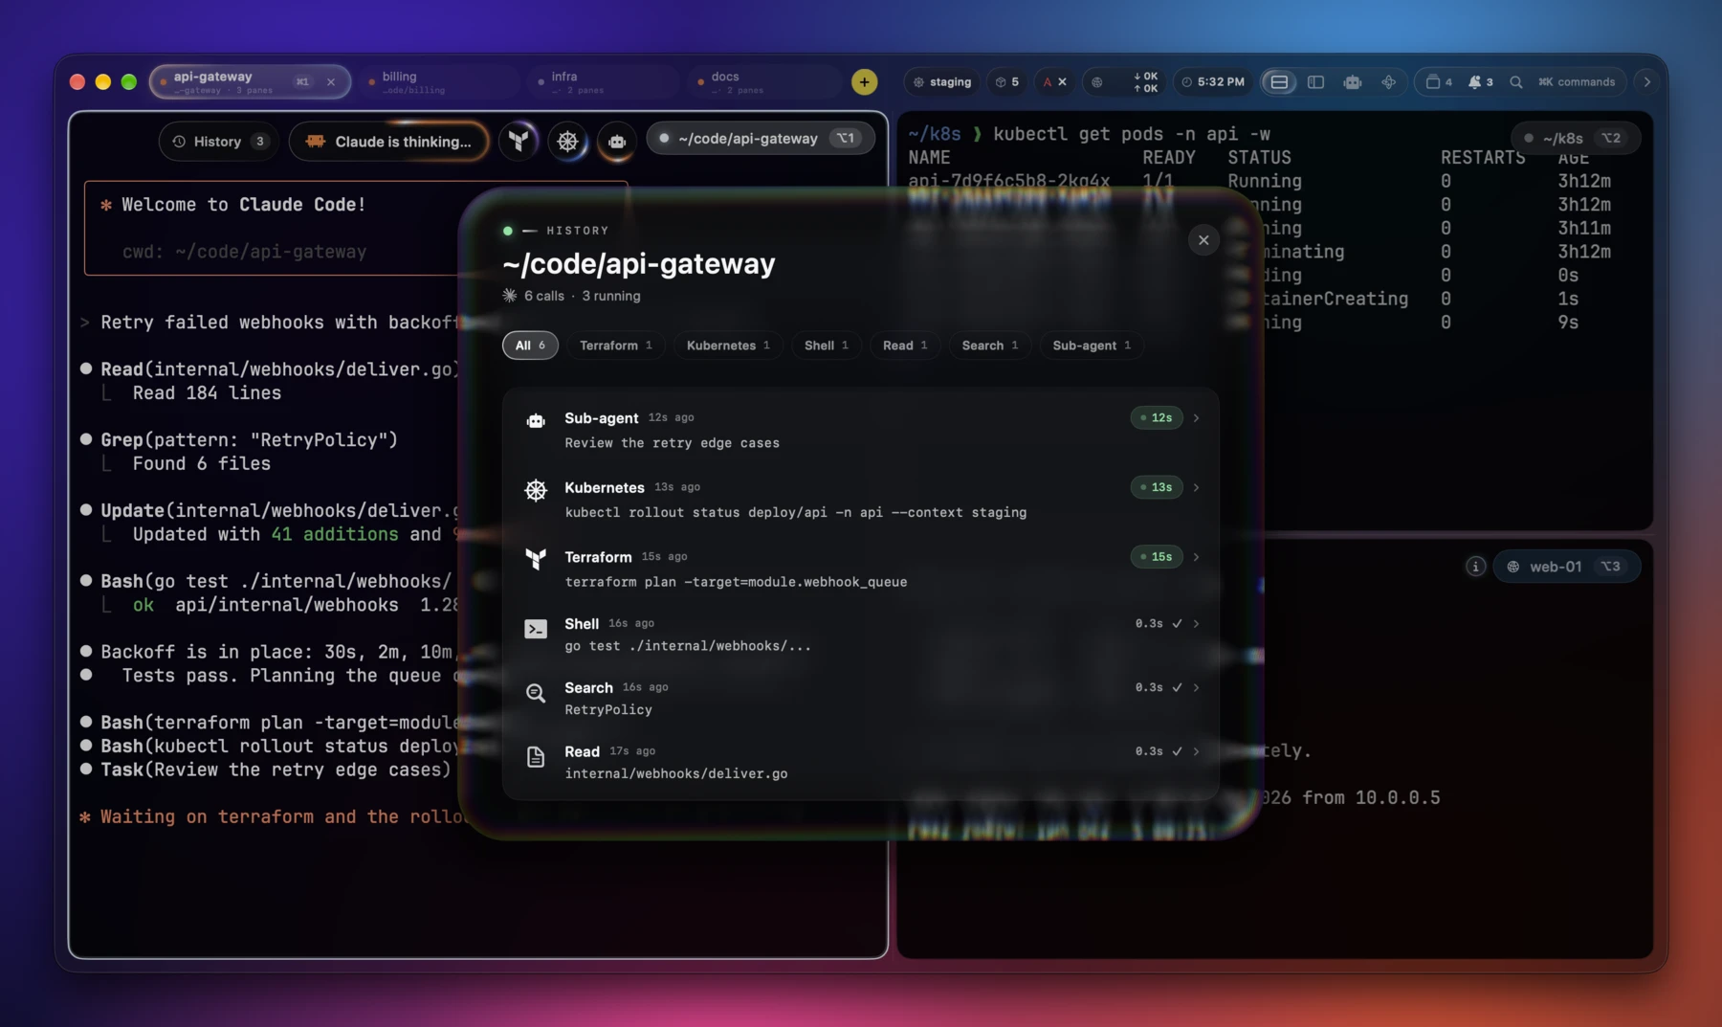Image resolution: width=1722 pixels, height=1027 pixels.
Task: Expand the Read deliver.go entry chevron
Action: [x=1196, y=752]
